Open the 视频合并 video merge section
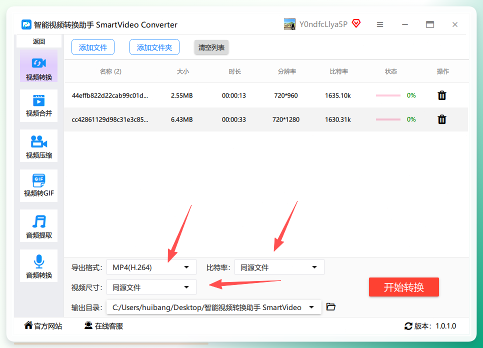 click(x=39, y=105)
